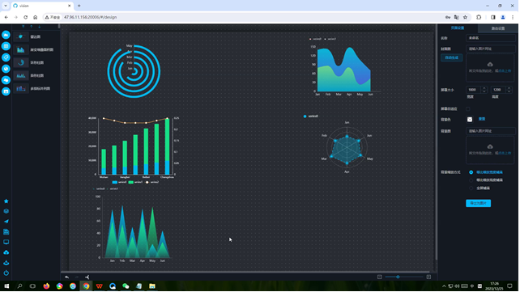Show hidden system tray icons chevron
520x292 pixels.
[x=444, y=286]
